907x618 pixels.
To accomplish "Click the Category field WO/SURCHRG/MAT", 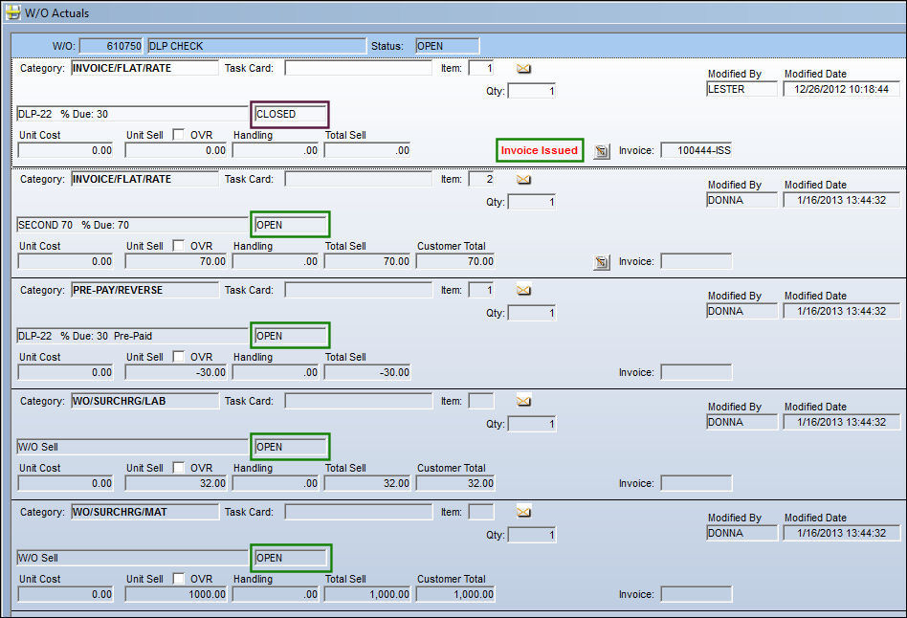I will pyautogui.click(x=145, y=512).
